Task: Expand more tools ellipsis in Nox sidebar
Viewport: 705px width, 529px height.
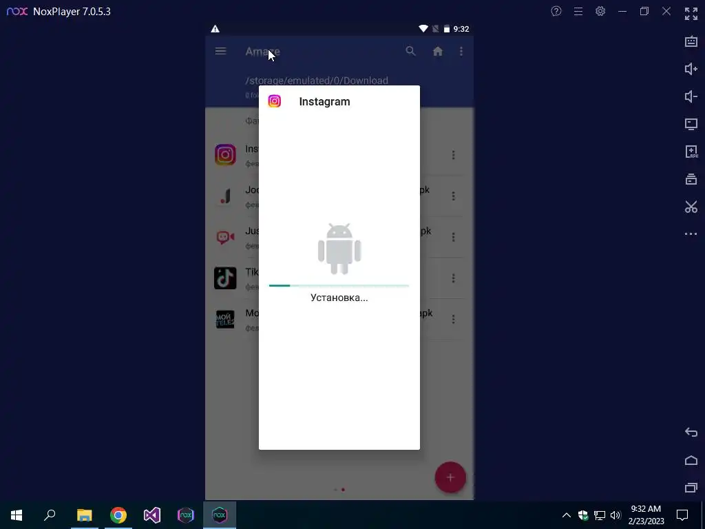Action: point(691,234)
